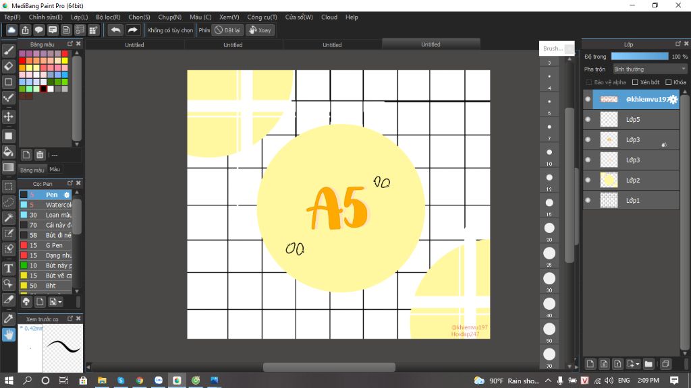Select the Text tool
The height and width of the screenshot is (388, 691).
(x=8, y=268)
